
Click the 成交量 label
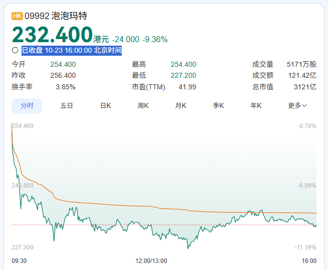tap(263, 64)
